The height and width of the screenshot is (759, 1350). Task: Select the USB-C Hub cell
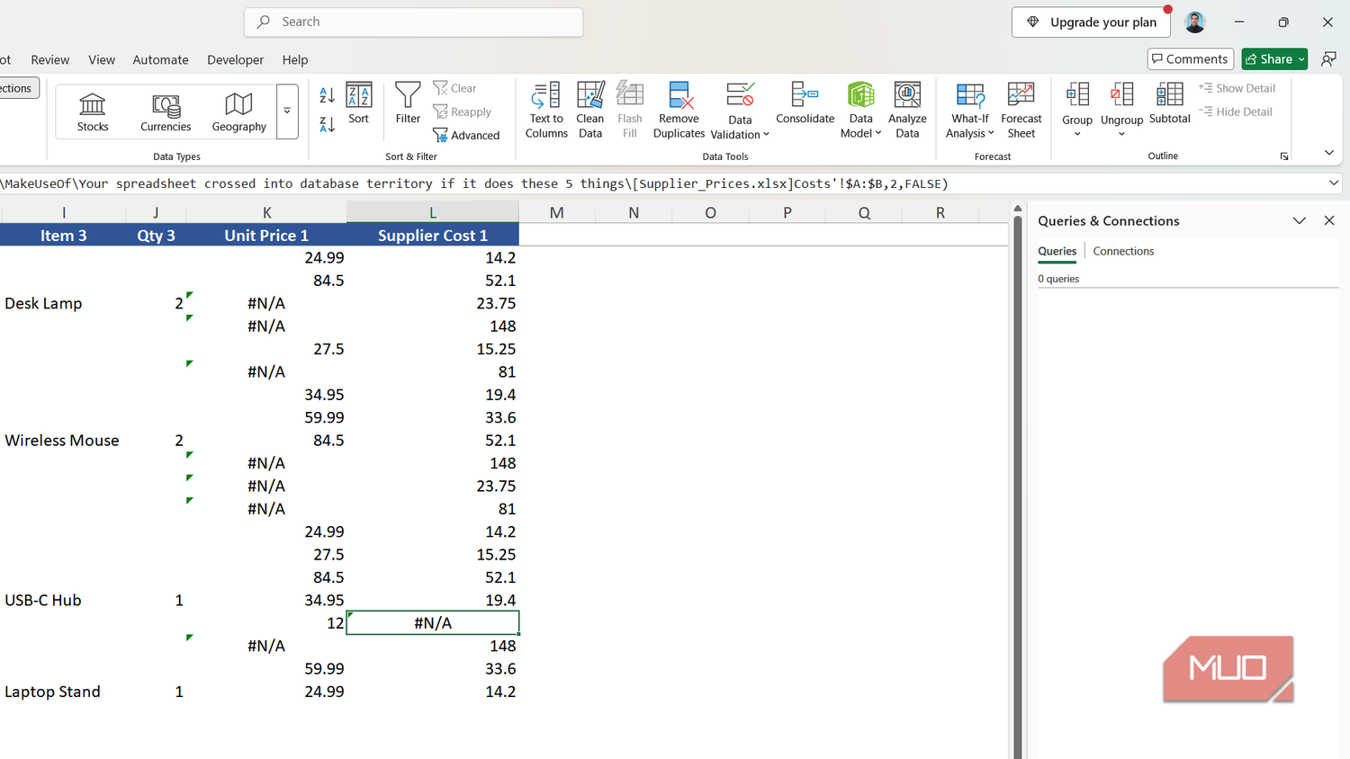point(63,600)
